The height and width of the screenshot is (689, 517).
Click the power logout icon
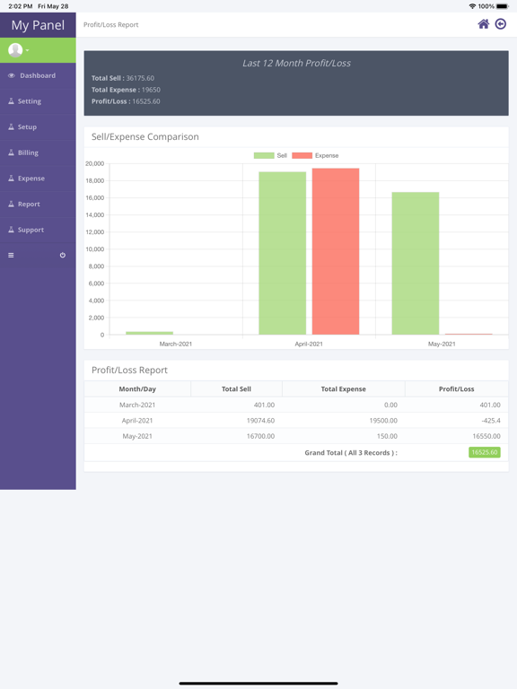(63, 256)
